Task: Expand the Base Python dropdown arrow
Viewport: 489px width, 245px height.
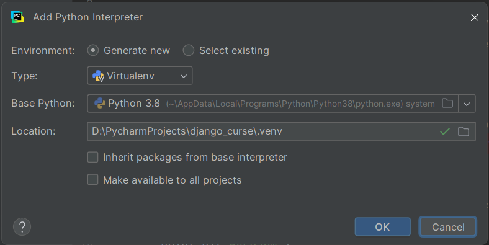Action: click(x=467, y=104)
